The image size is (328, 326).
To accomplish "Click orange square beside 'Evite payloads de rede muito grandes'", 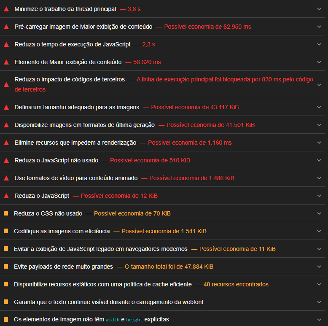I will click(6, 267).
